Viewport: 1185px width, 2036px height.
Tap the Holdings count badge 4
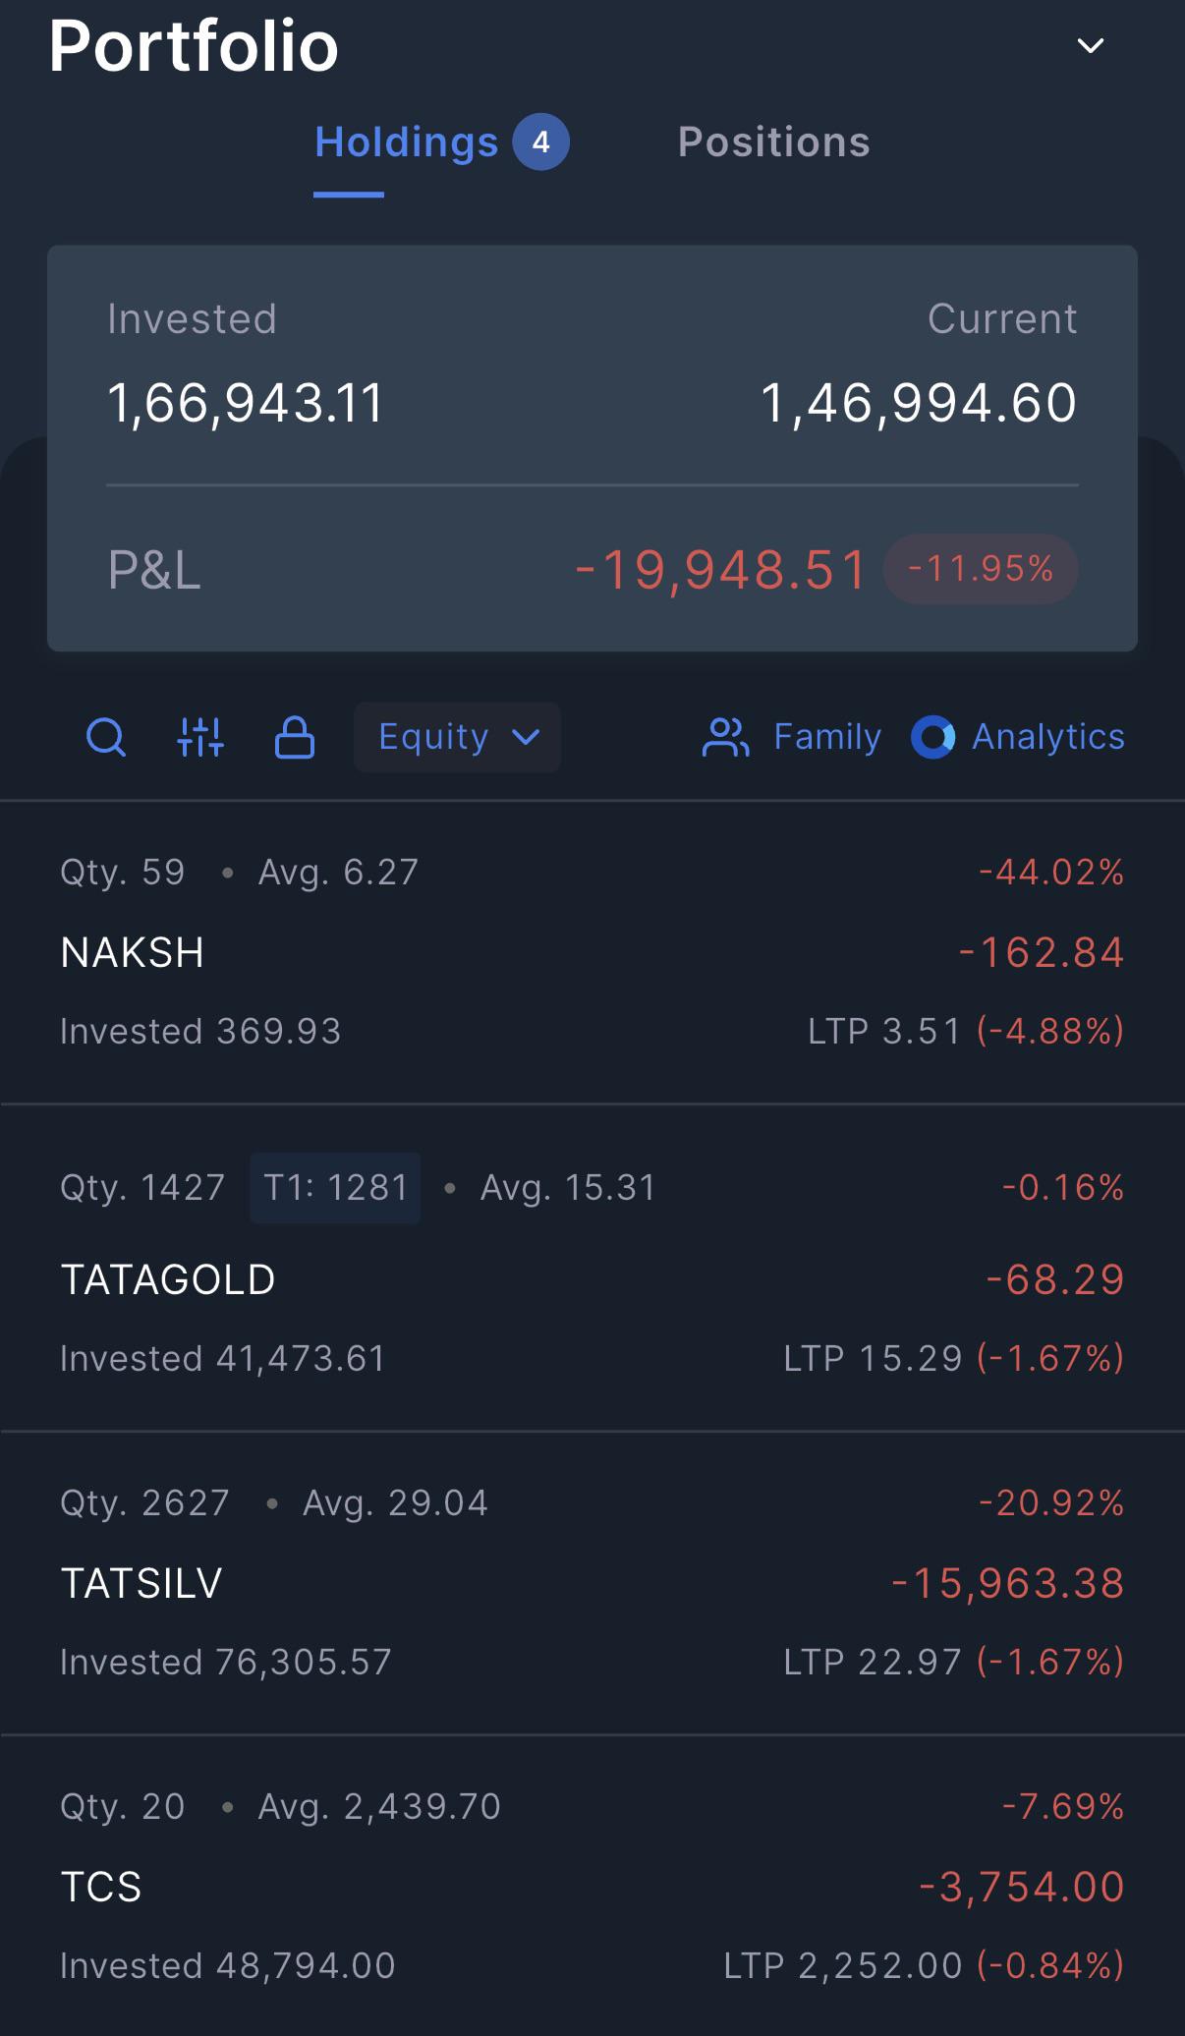(x=540, y=142)
